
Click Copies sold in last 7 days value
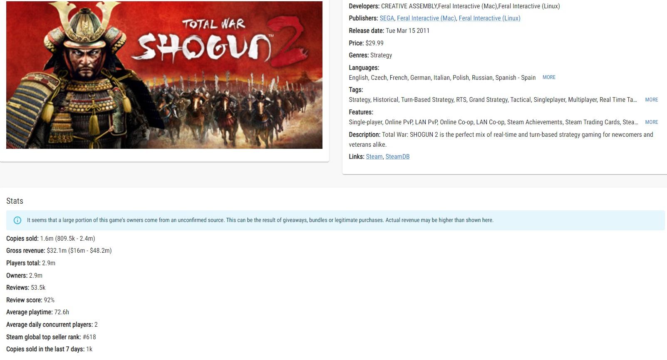point(89,349)
